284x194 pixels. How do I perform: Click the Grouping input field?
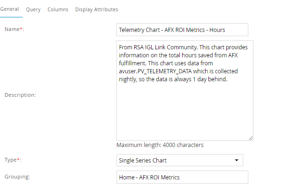click(182, 177)
